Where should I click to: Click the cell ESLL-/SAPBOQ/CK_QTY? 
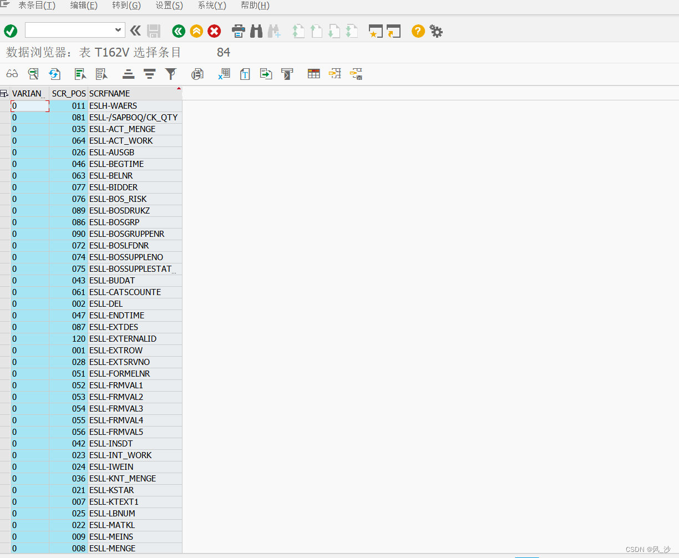(x=135, y=117)
